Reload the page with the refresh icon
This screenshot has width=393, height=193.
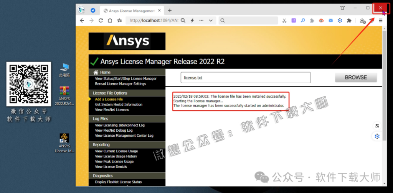pyautogui.click(x=101, y=21)
